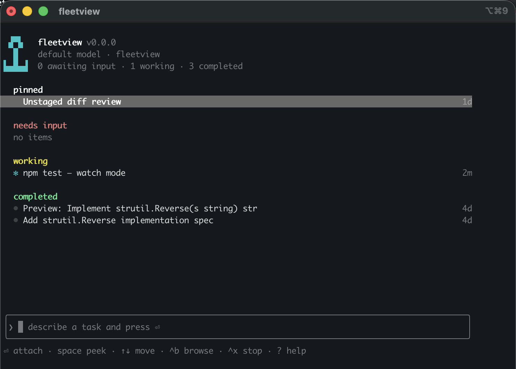
Task: Open Add strutil.Reverse implementation spec task
Action: 243,220
